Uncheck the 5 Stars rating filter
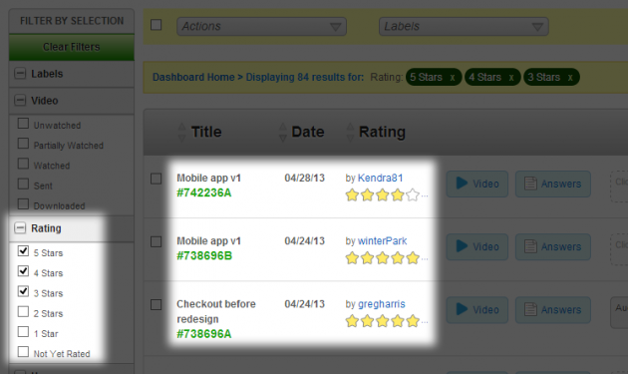Image resolution: width=628 pixels, height=374 pixels. click(23, 251)
